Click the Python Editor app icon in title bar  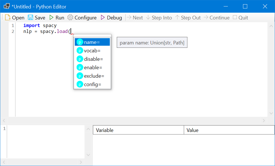click(x=7, y=6)
